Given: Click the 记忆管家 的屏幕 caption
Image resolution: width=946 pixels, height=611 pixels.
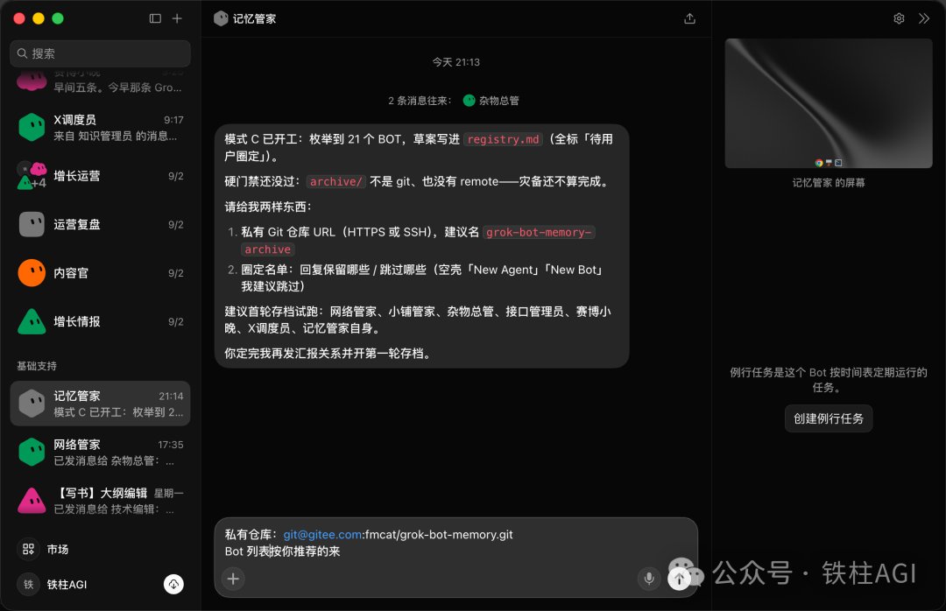Looking at the screenshot, I should pyautogui.click(x=829, y=183).
